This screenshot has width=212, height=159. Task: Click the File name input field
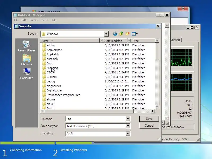[96, 119]
